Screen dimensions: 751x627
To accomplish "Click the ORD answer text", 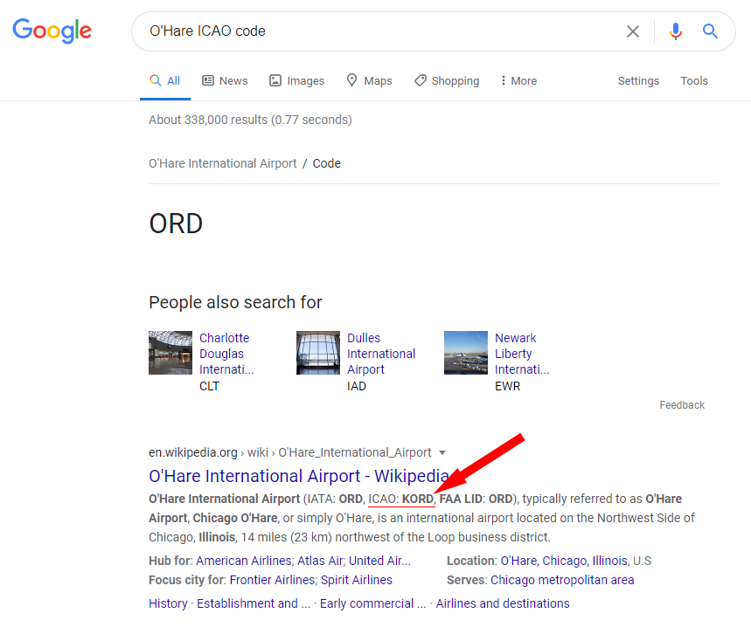I will 176,224.
